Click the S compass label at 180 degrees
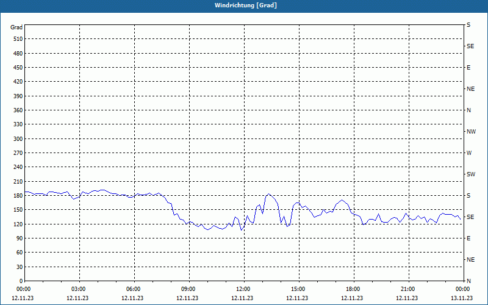 coord(468,195)
